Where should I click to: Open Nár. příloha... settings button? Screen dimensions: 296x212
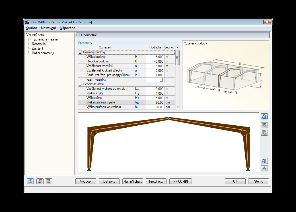[133, 182]
